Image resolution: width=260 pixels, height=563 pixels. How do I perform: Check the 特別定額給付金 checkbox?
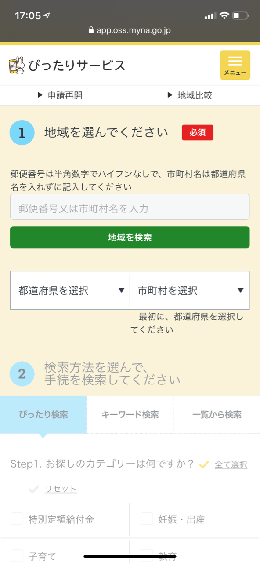[x=17, y=519]
